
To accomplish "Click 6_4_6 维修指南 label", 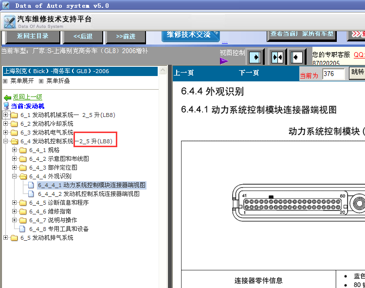I will point(50,211).
